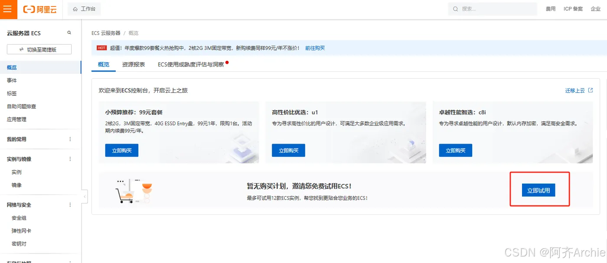Switch to ECS使用成熟度评估与洞察 tab
Viewport: 607px width, 263px height.
click(x=191, y=64)
